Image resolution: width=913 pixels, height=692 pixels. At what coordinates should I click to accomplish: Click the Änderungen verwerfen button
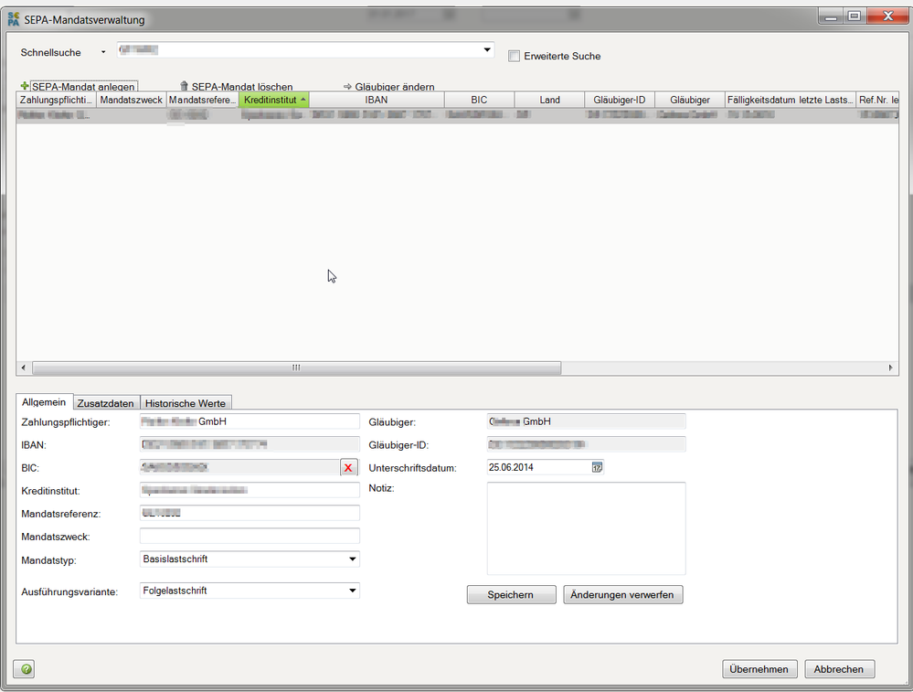pyautogui.click(x=622, y=595)
